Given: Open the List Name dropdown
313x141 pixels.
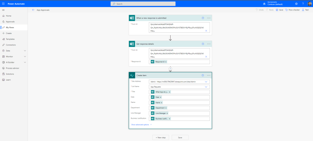Looking at the screenshot, I should coord(206,87).
